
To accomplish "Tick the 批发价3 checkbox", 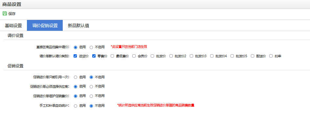I will coord(191,56).
